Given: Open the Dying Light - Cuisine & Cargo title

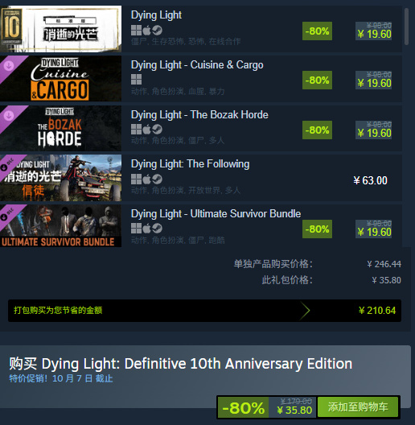Looking at the screenshot, I should [x=197, y=65].
